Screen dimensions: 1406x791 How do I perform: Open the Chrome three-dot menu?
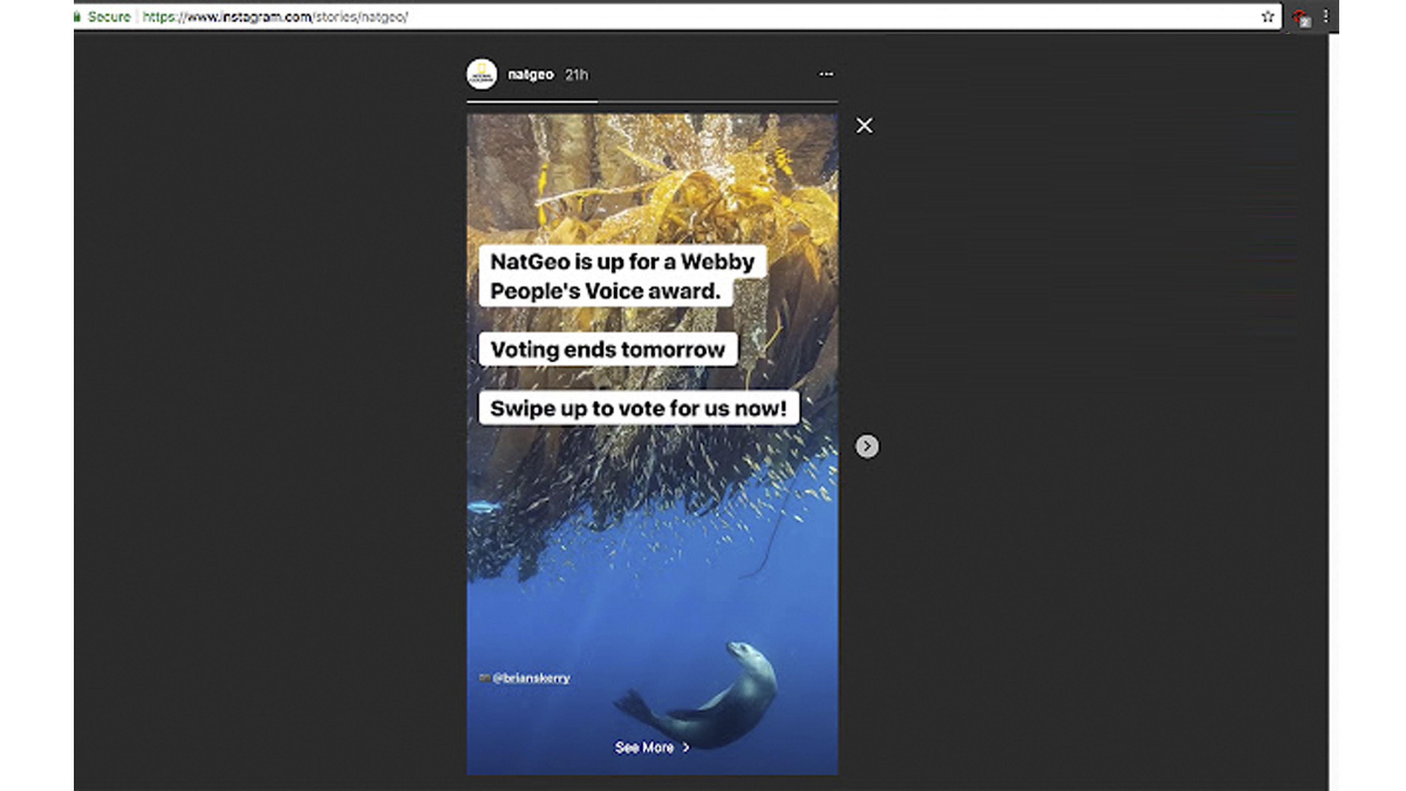(x=1326, y=17)
